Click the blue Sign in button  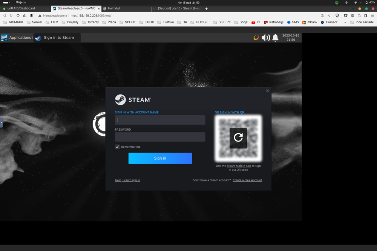tap(160, 158)
